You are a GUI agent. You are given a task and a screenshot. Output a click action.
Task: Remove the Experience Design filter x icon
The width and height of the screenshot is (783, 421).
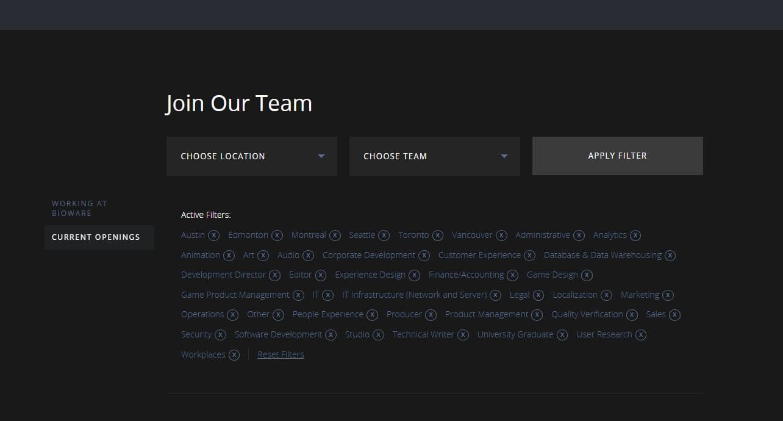click(415, 275)
